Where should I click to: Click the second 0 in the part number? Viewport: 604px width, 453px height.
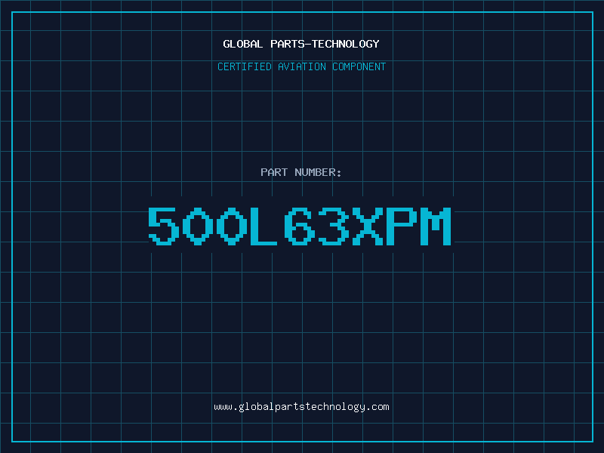(x=232, y=226)
